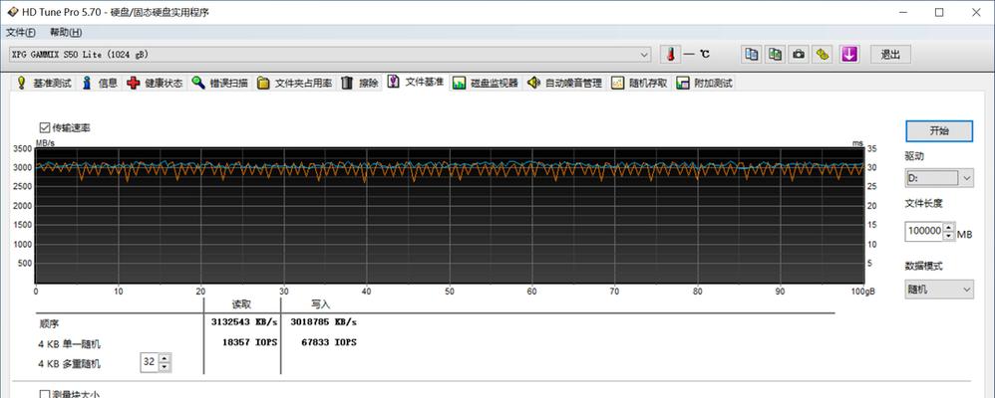
Task: Switch to the 附加测试 extra tests tab
Action: pos(704,83)
